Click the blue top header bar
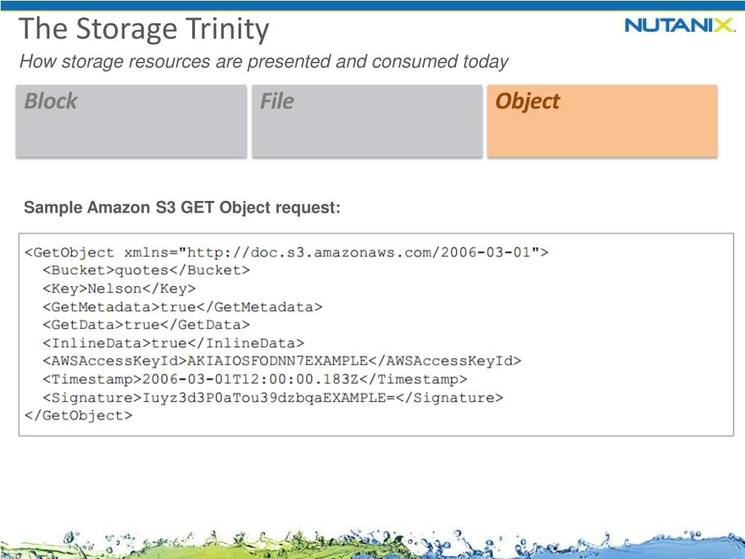 point(372,4)
